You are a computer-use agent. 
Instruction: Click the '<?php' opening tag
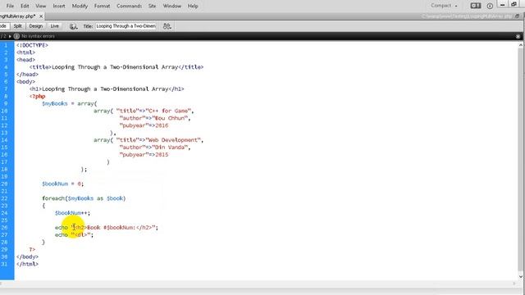37,97
